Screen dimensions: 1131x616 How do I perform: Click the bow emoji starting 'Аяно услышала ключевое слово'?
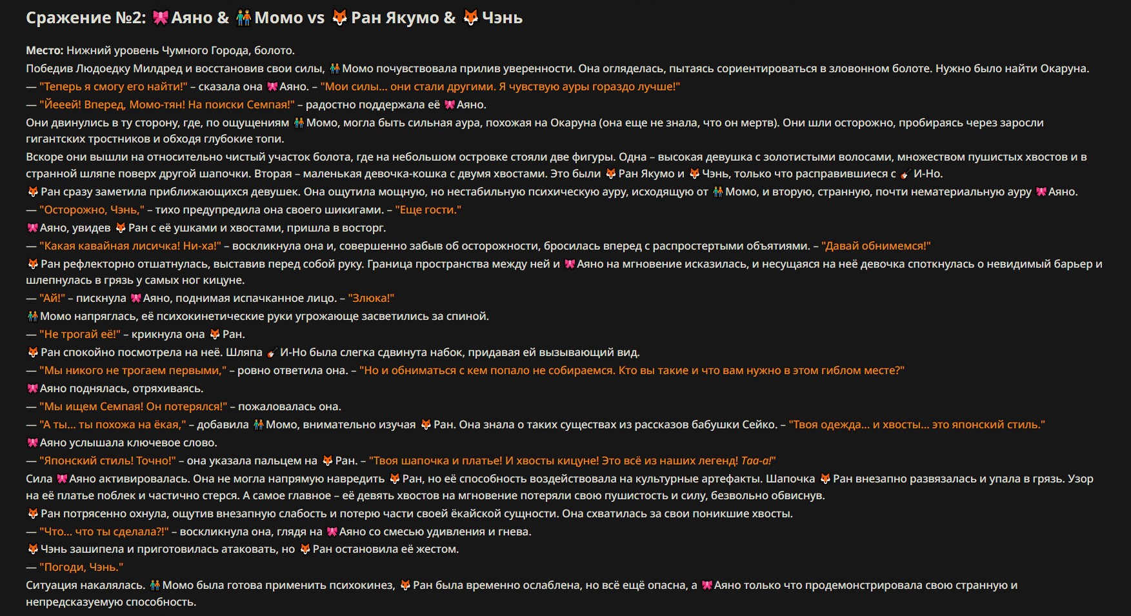pyautogui.click(x=33, y=442)
